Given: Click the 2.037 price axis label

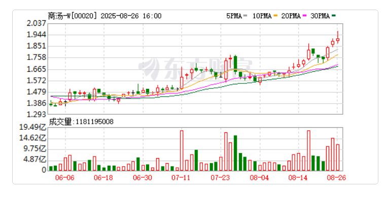Looking at the screenshot, I should (37, 23).
